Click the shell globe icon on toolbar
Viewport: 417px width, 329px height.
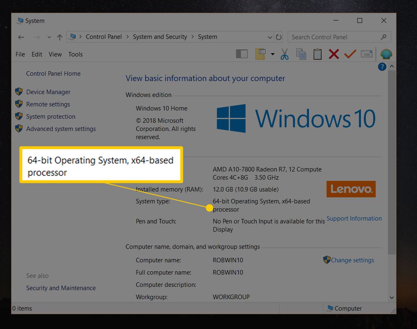(386, 54)
